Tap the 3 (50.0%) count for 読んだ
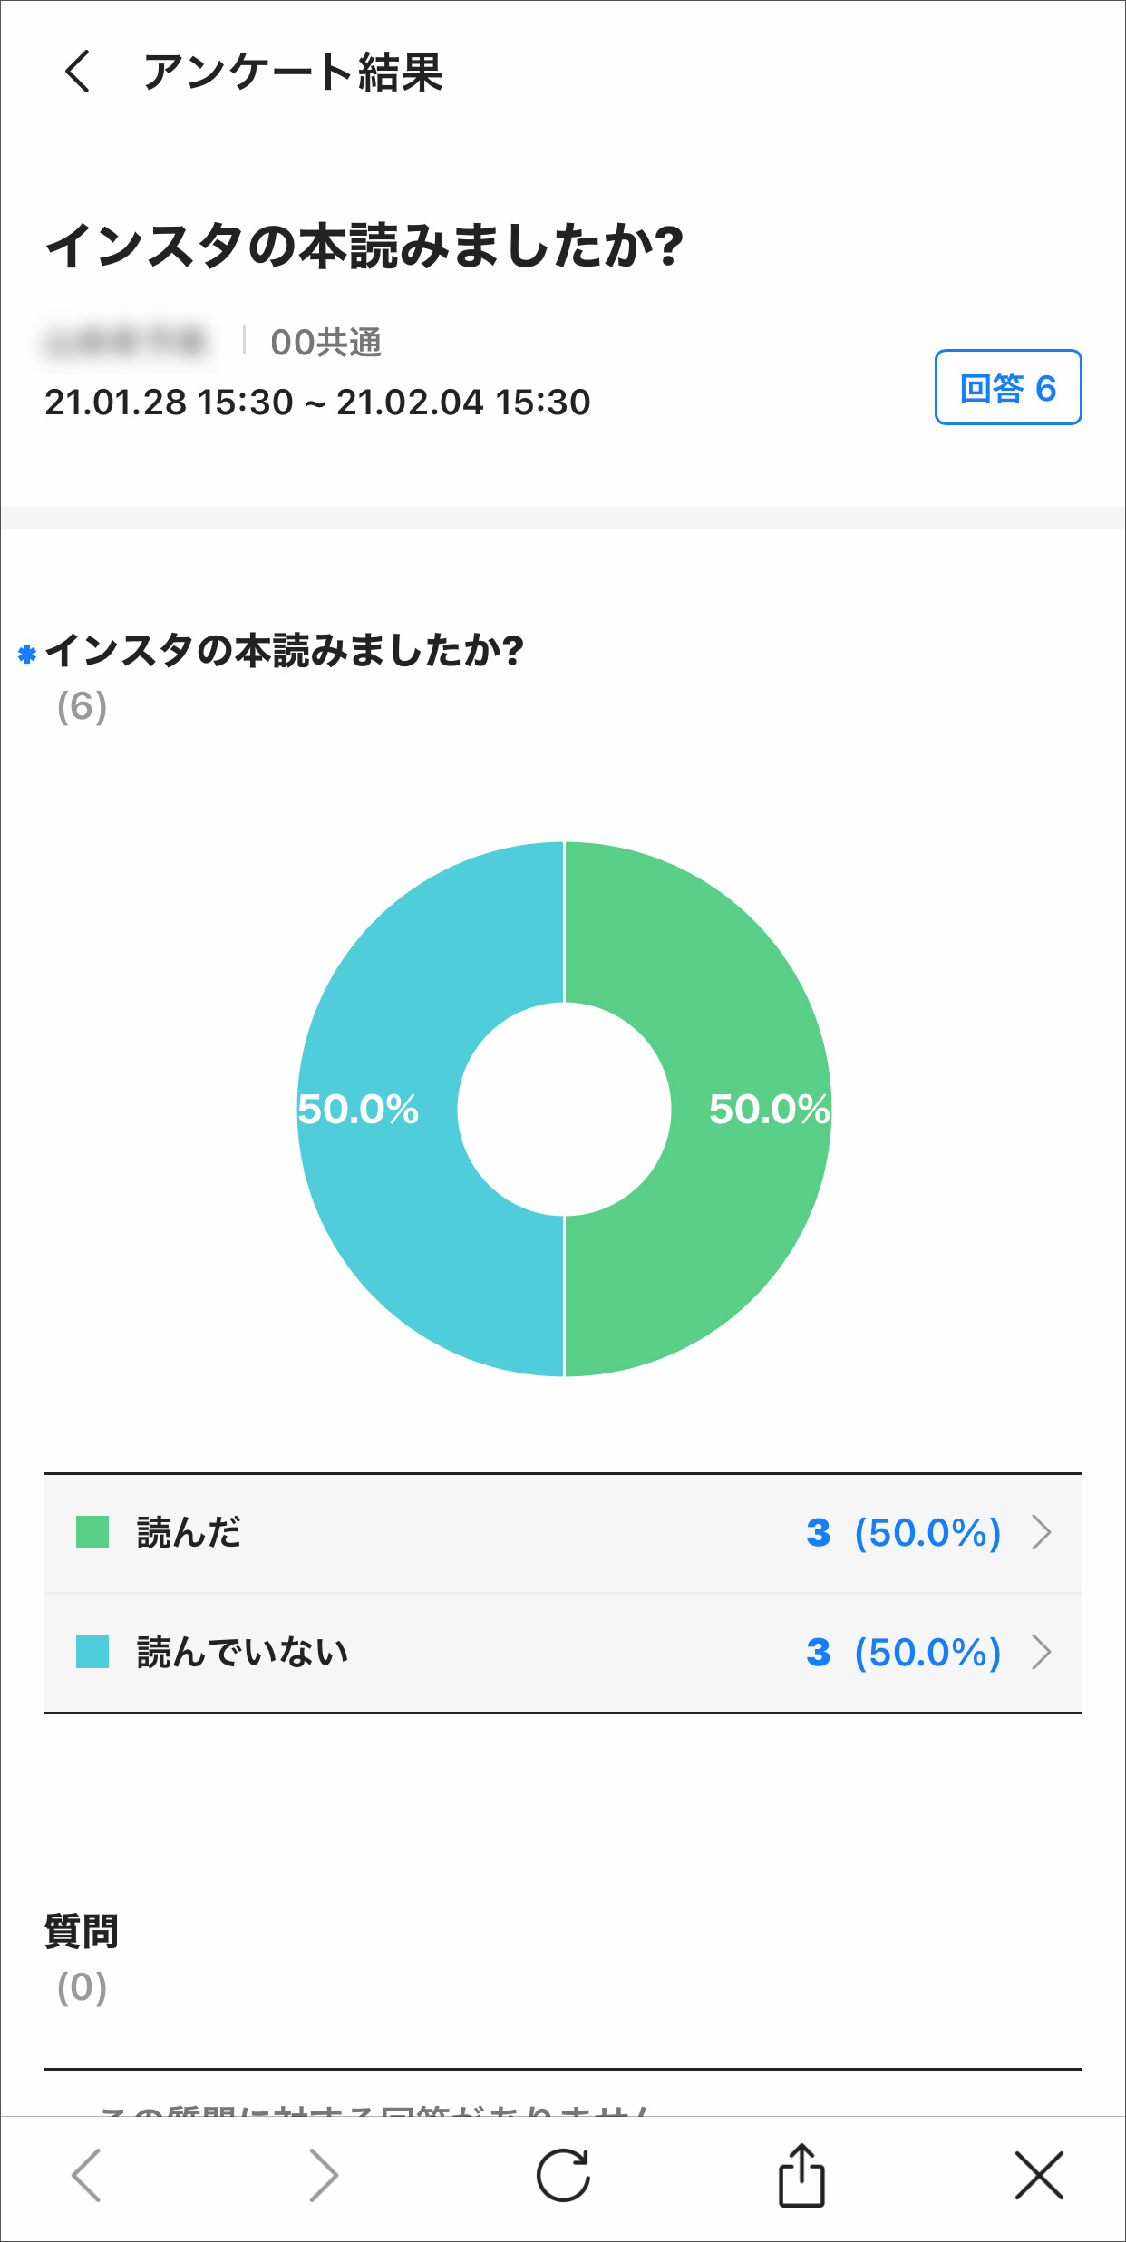 [903, 1533]
